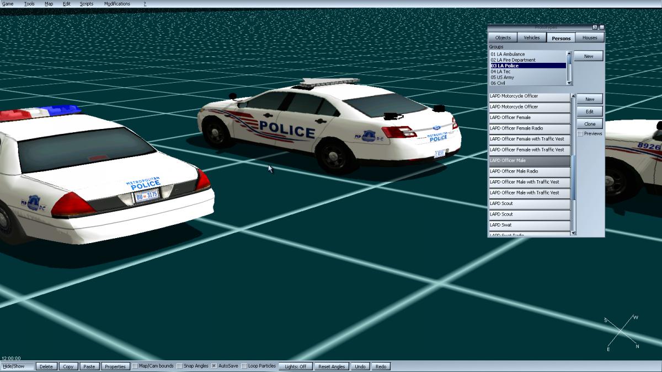Select the LAPD Swat prototype
662x372 pixels.
pos(530,225)
